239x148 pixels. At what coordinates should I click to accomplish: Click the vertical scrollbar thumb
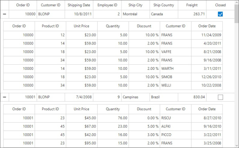[237, 13]
